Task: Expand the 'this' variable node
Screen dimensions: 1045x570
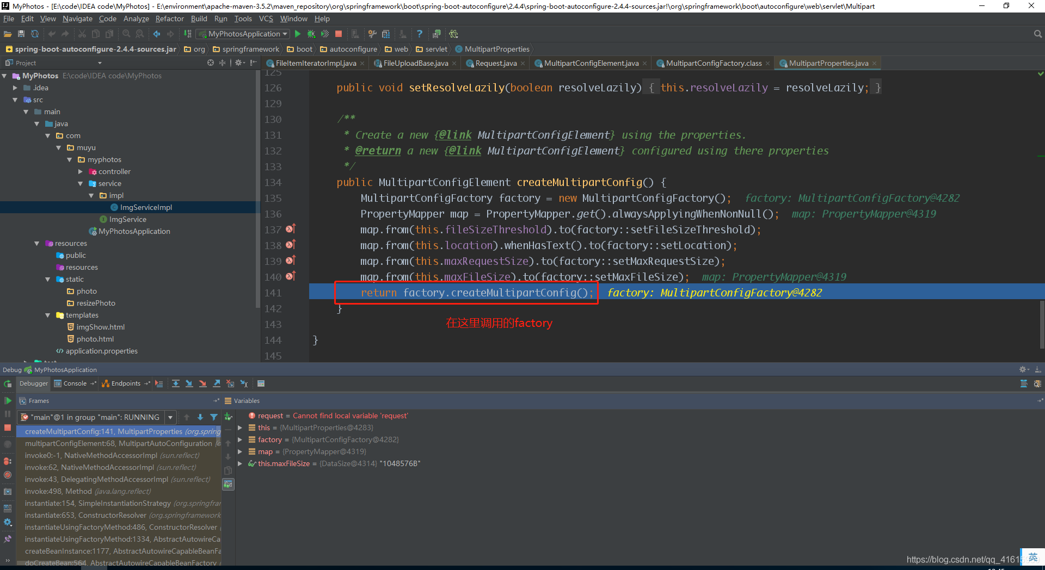Action: click(239, 427)
